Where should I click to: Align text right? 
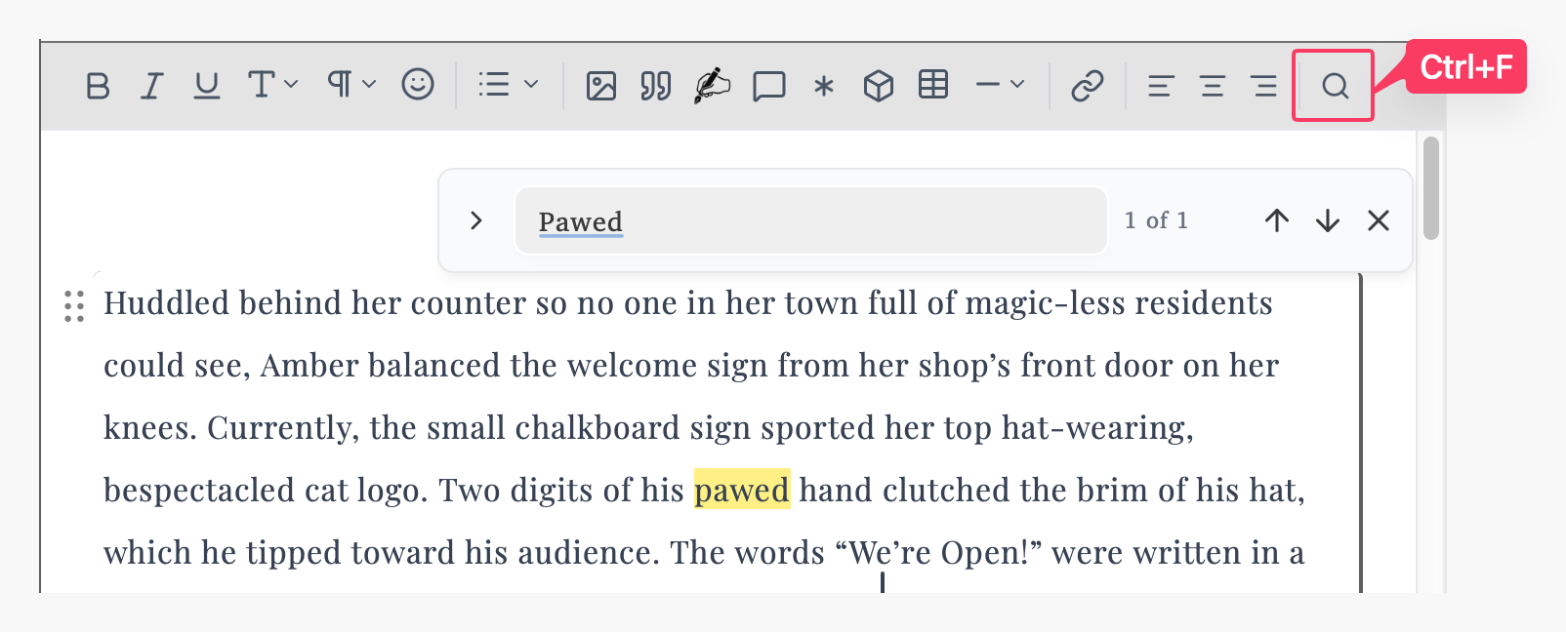[x=1264, y=86]
